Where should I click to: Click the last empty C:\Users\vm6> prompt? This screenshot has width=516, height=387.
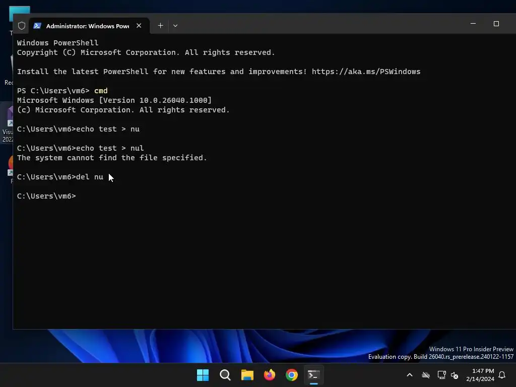pyautogui.click(x=46, y=196)
